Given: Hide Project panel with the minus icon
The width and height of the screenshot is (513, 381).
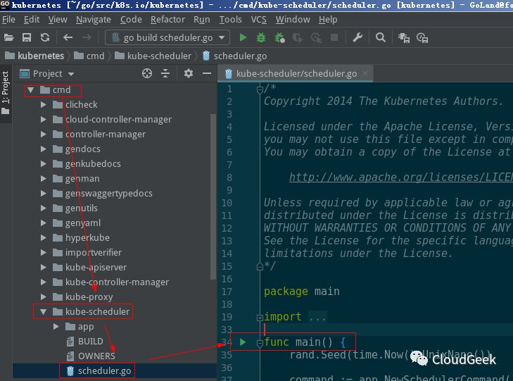Looking at the screenshot, I should (207, 73).
